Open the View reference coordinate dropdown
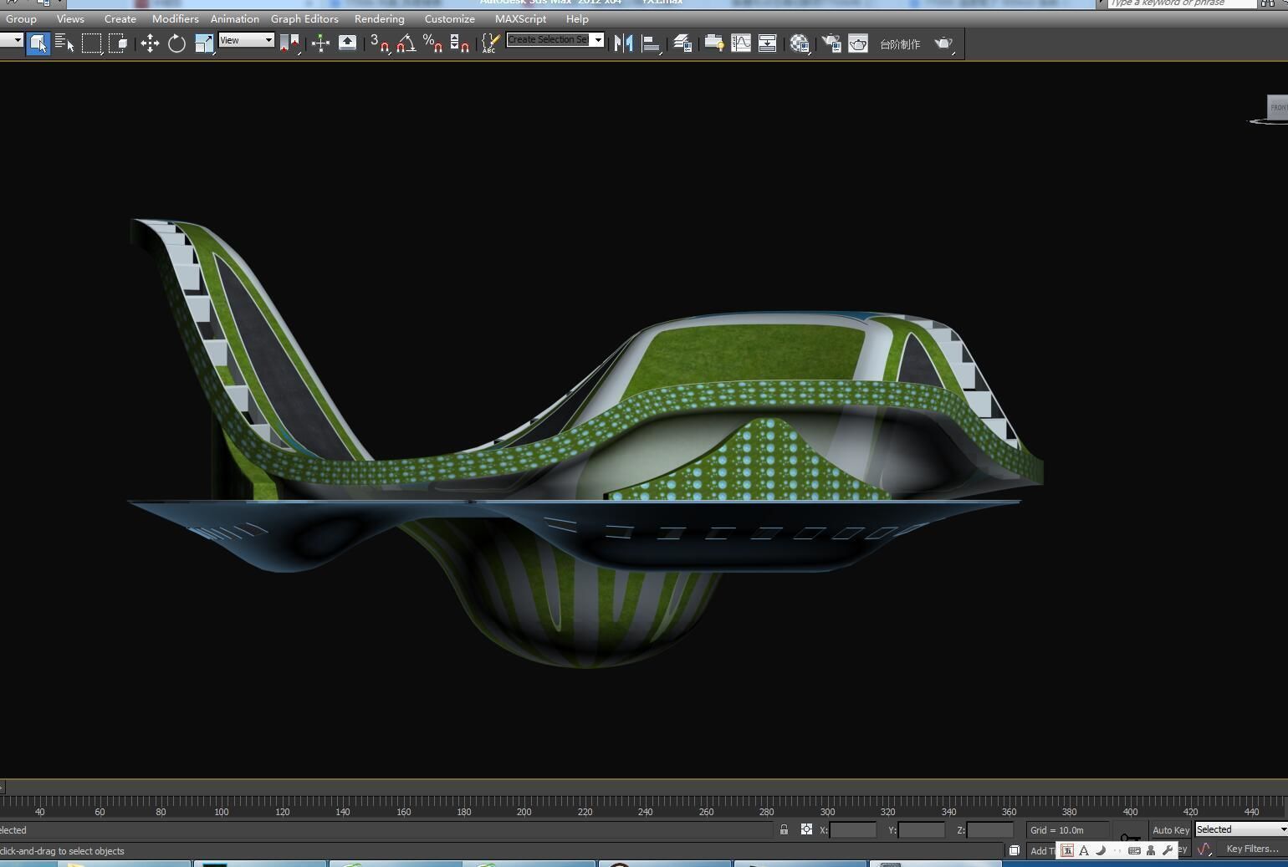Image resolution: width=1288 pixels, height=867 pixels. tap(246, 40)
